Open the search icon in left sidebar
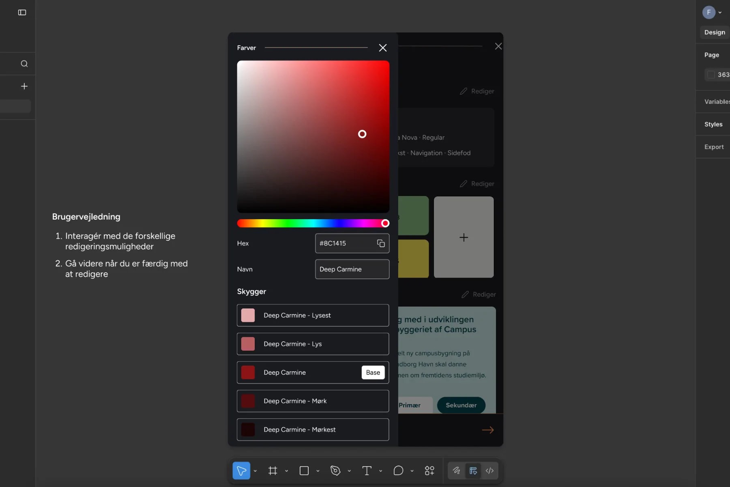The image size is (730, 487). 24,64
